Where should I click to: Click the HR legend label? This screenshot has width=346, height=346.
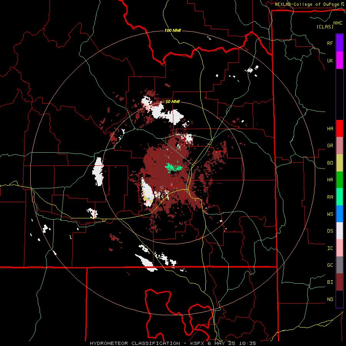click(330, 180)
